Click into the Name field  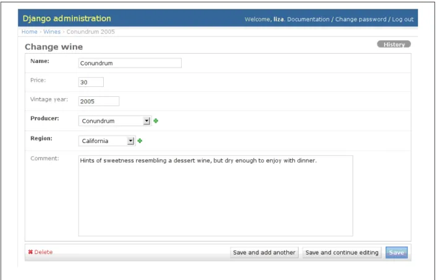point(130,63)
